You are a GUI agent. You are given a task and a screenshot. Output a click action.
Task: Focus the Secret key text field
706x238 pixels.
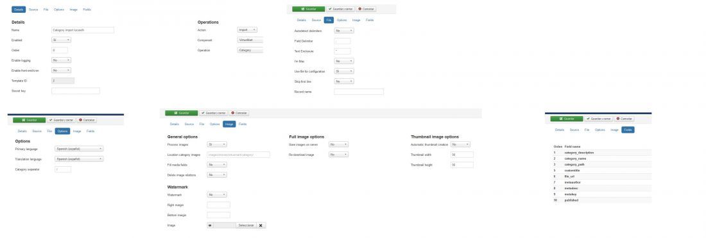(x=76, y=91)
